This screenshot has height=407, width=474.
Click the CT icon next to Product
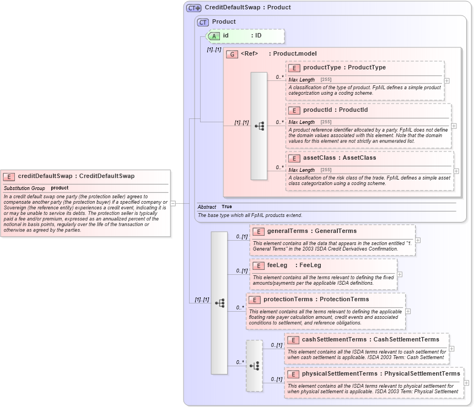[203, 23]
